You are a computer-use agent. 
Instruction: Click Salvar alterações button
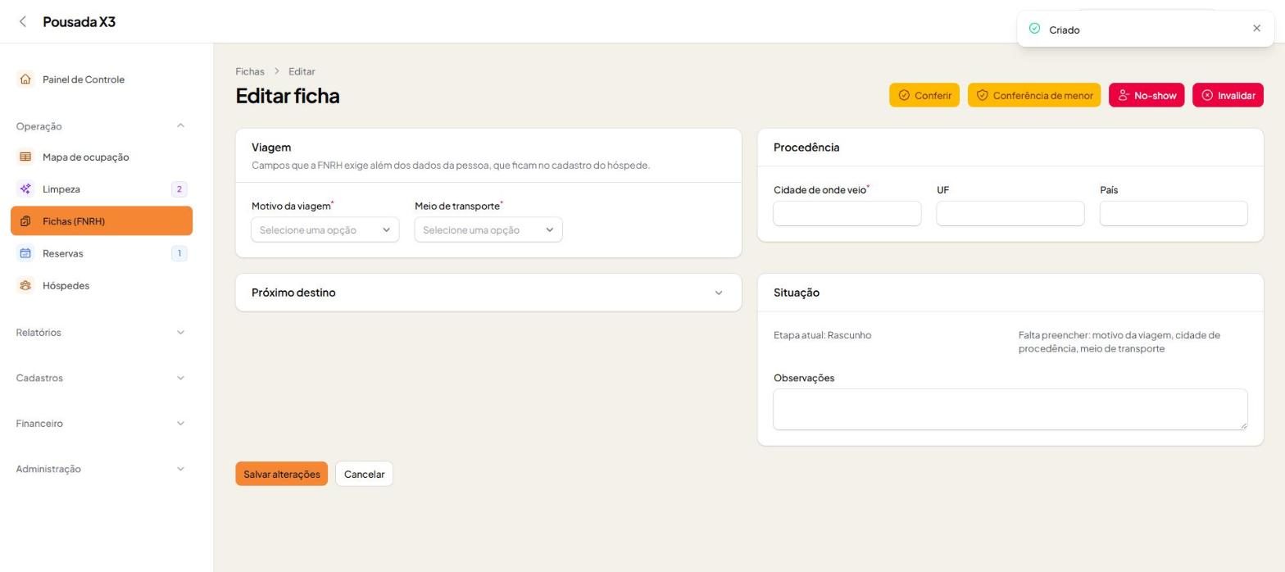282,474
